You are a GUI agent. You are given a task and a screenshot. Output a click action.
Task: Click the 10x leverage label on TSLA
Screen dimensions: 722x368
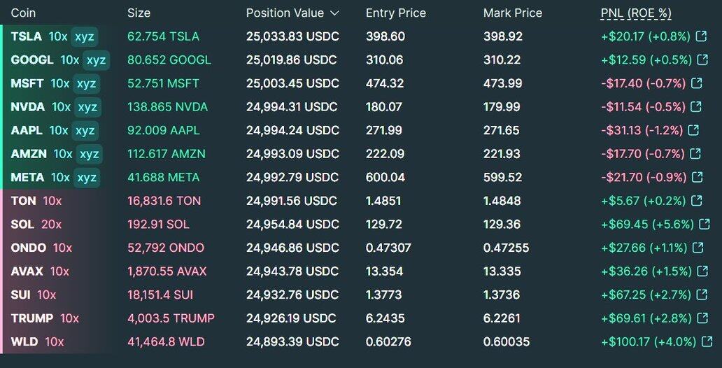click(58, 36)
